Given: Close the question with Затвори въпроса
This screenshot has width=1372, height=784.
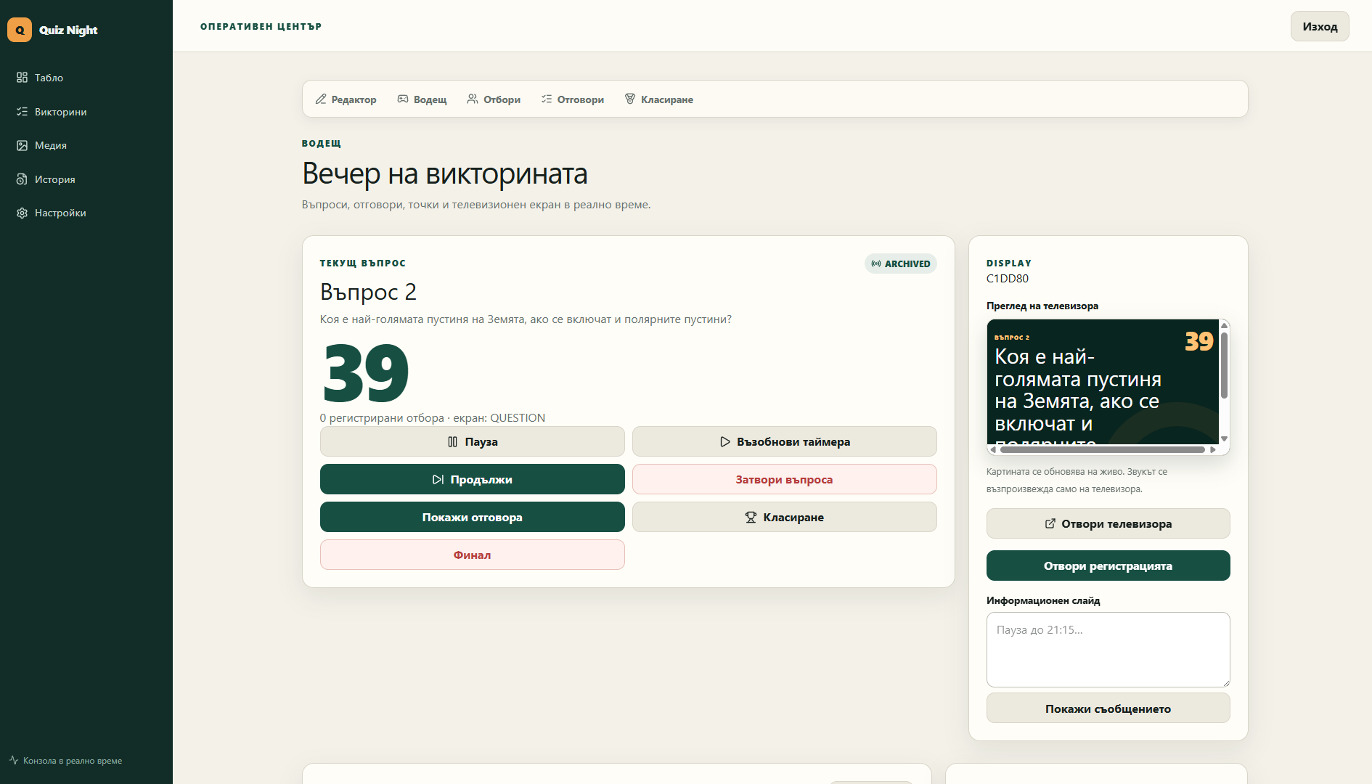Looking at the screenshot, I should (785, 479).
